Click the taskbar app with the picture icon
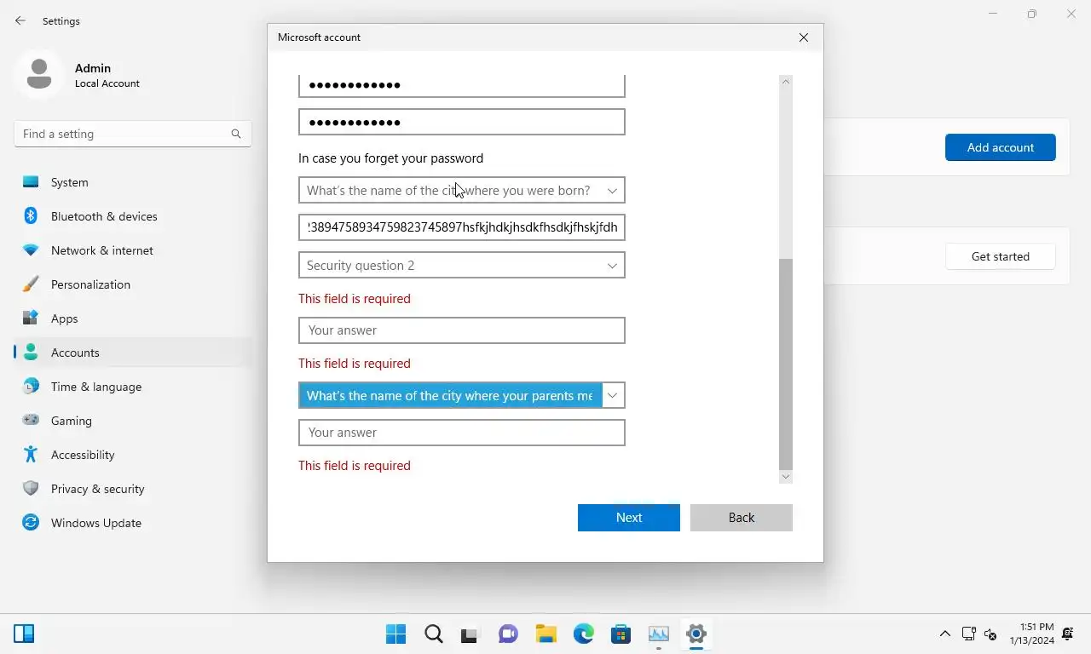The width and height of the screenshot is (1091, 654). 659,634
